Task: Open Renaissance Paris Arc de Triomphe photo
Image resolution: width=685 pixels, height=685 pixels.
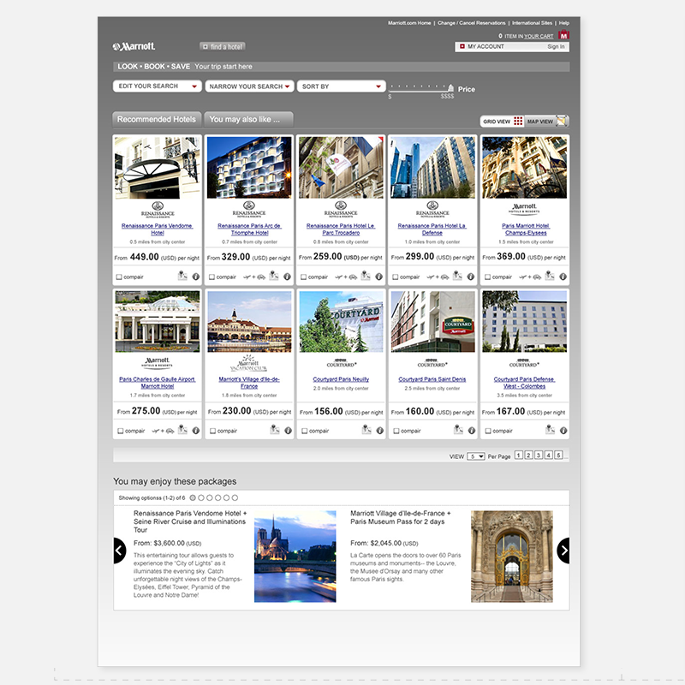Action: (x=249, y=167)
